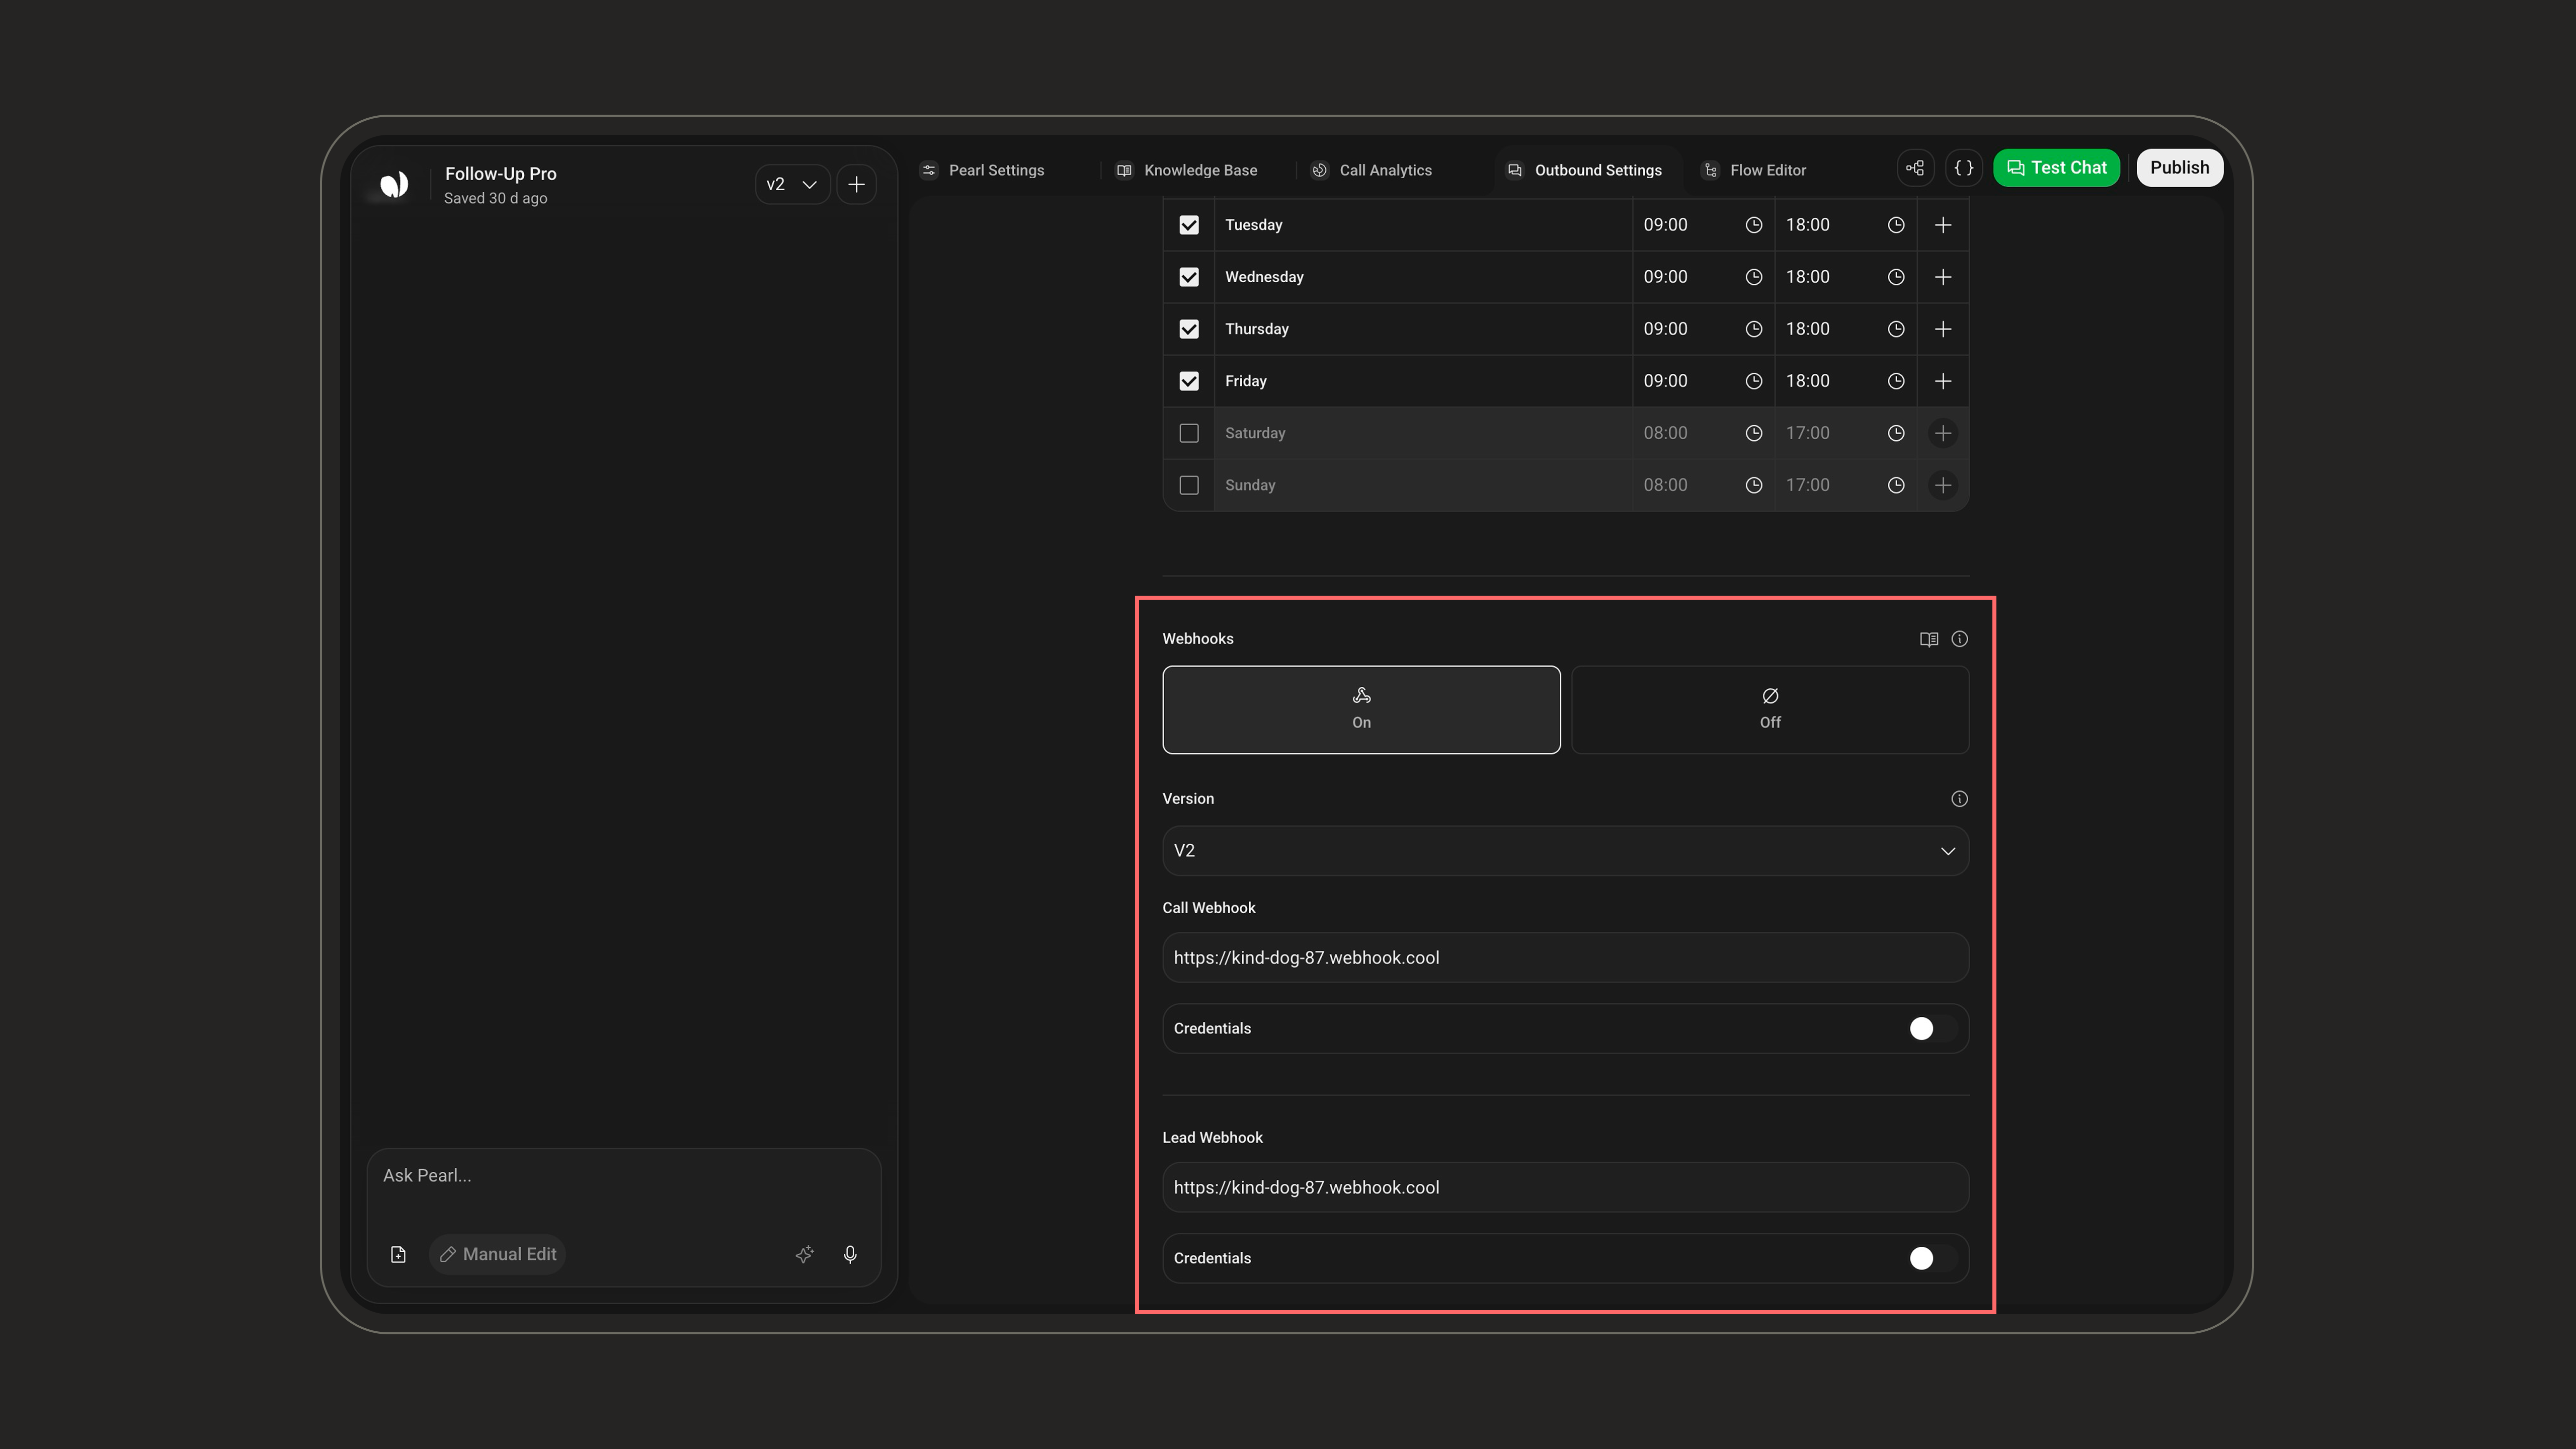Enable the Sunday checkbox
This screenshot has height=1449, width=2576.
1189,485
